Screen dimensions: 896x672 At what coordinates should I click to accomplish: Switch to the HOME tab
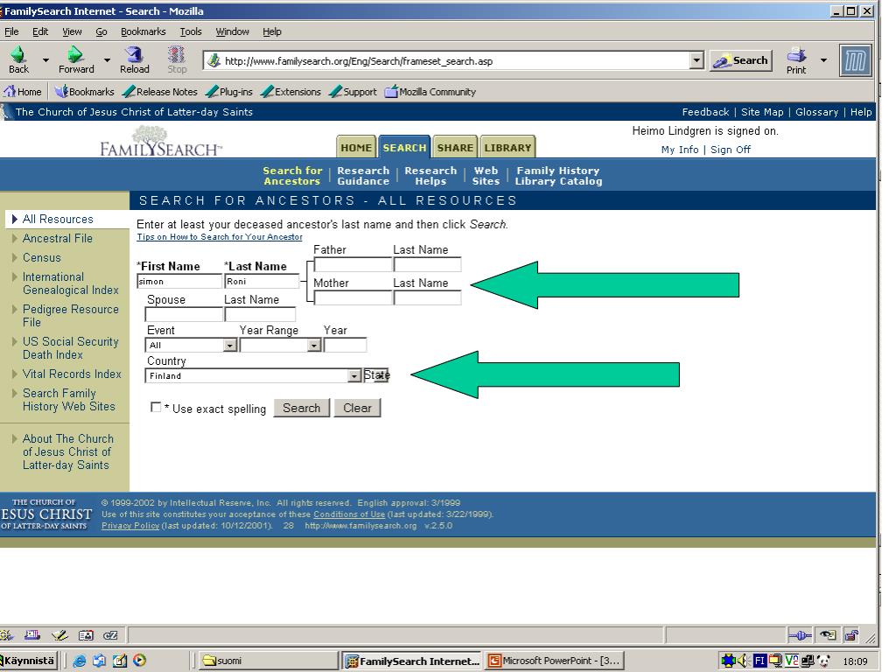point(356,147)
